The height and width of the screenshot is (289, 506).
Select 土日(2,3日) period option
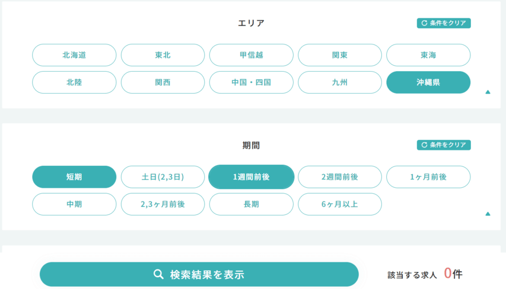point(163,177)
